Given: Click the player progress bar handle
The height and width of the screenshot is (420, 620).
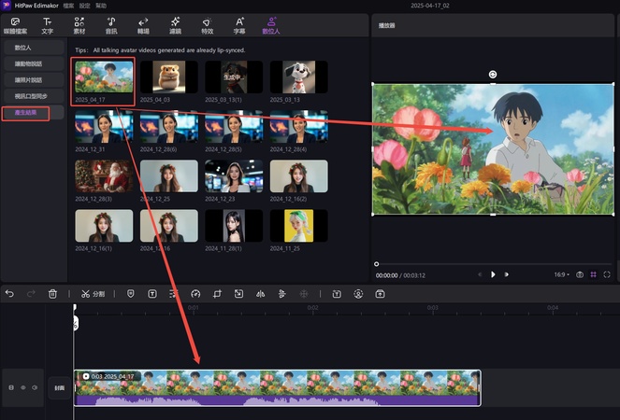Looking at the screenshot, I should (377, 264).
